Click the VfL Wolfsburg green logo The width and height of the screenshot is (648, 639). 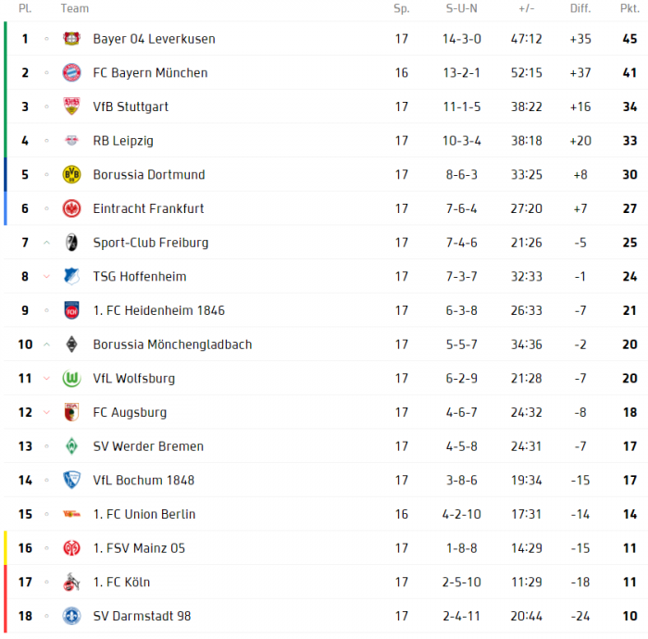(x=71, y=378)
